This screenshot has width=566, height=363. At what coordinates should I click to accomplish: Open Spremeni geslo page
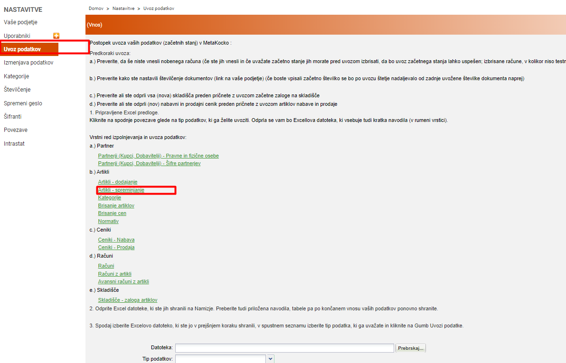(23, 103)
